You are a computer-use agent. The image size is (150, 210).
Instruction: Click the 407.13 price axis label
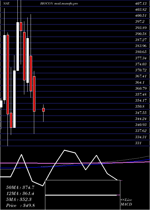(141, 4)
